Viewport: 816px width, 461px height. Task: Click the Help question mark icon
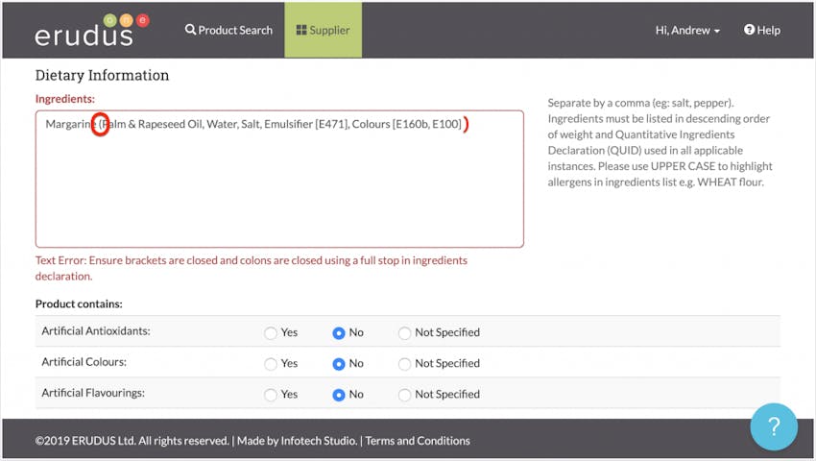pyautogui.click(x=749, y=30)
